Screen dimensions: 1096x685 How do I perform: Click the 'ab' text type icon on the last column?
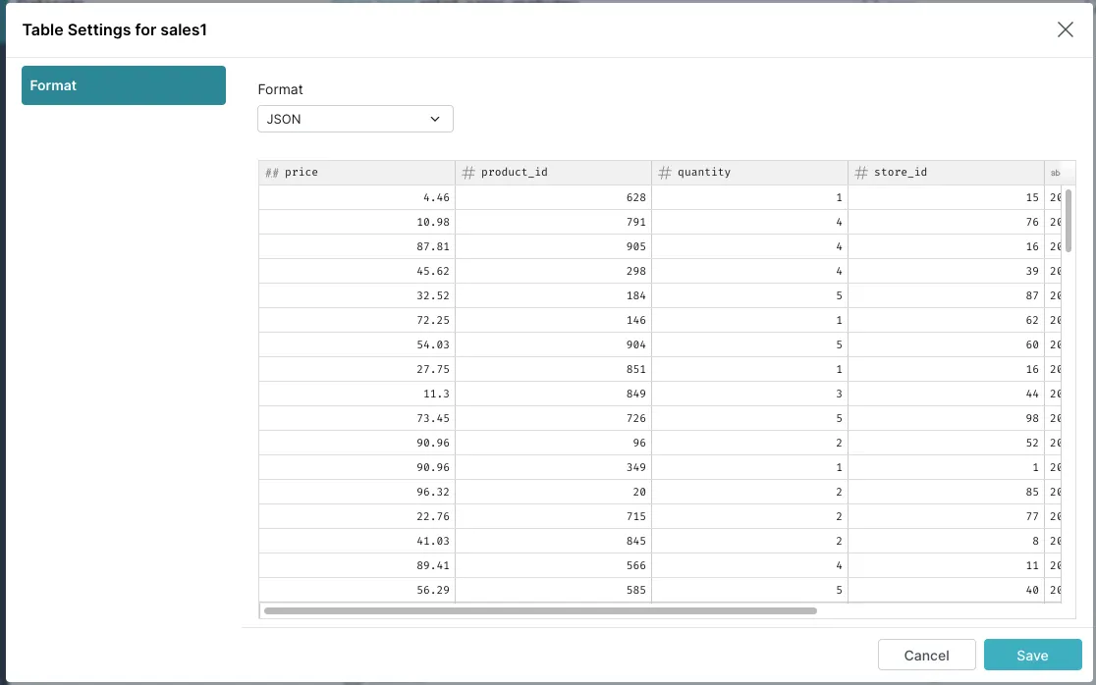point(1057,172)
